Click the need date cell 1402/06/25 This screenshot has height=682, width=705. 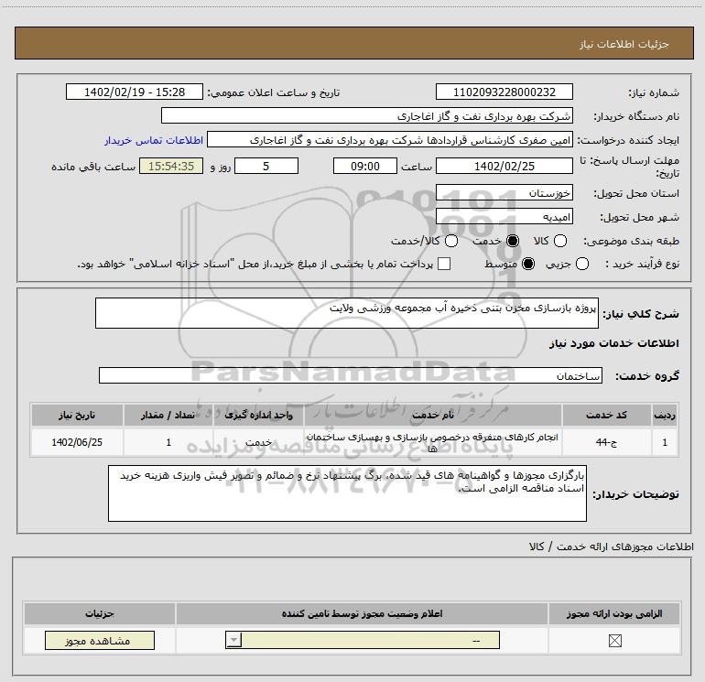point(77,442)
